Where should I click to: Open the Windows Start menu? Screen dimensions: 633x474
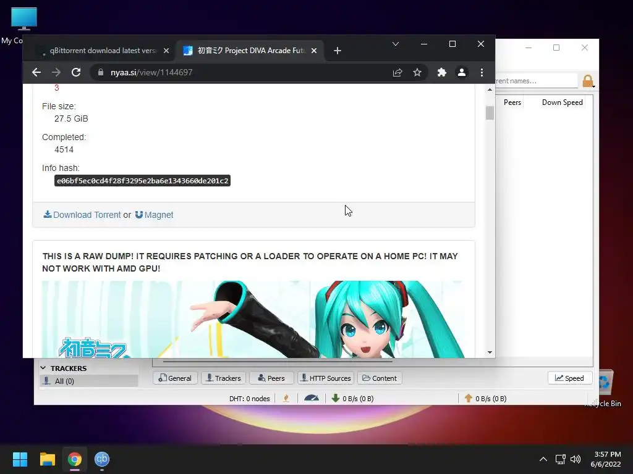pos(20,459)
